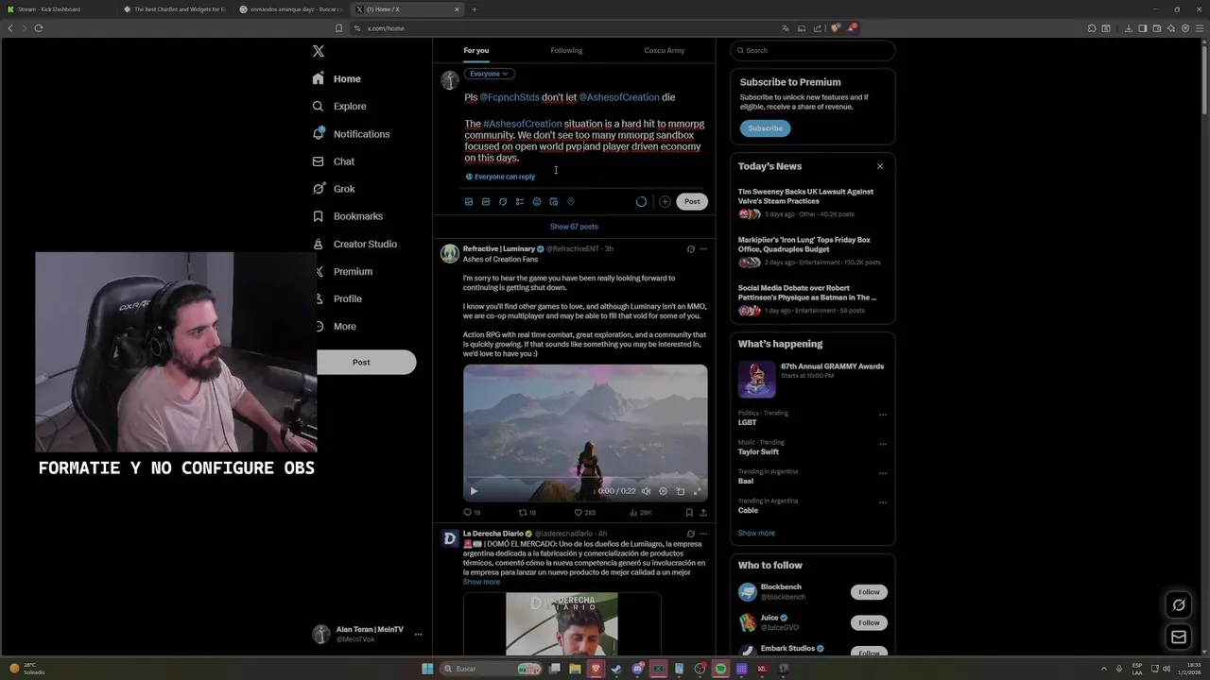This screenshot has width=1210, height=680.
Task: Mute the Luminary video sound
Action: (x=647, y=491)
